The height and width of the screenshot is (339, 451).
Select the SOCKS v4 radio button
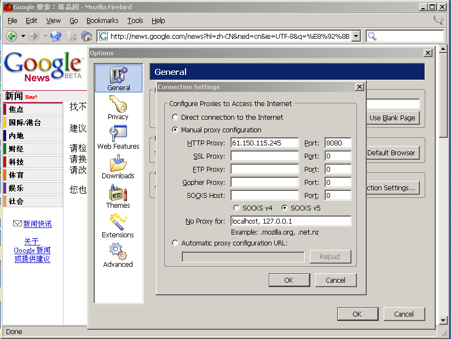[x=236, y=208]
